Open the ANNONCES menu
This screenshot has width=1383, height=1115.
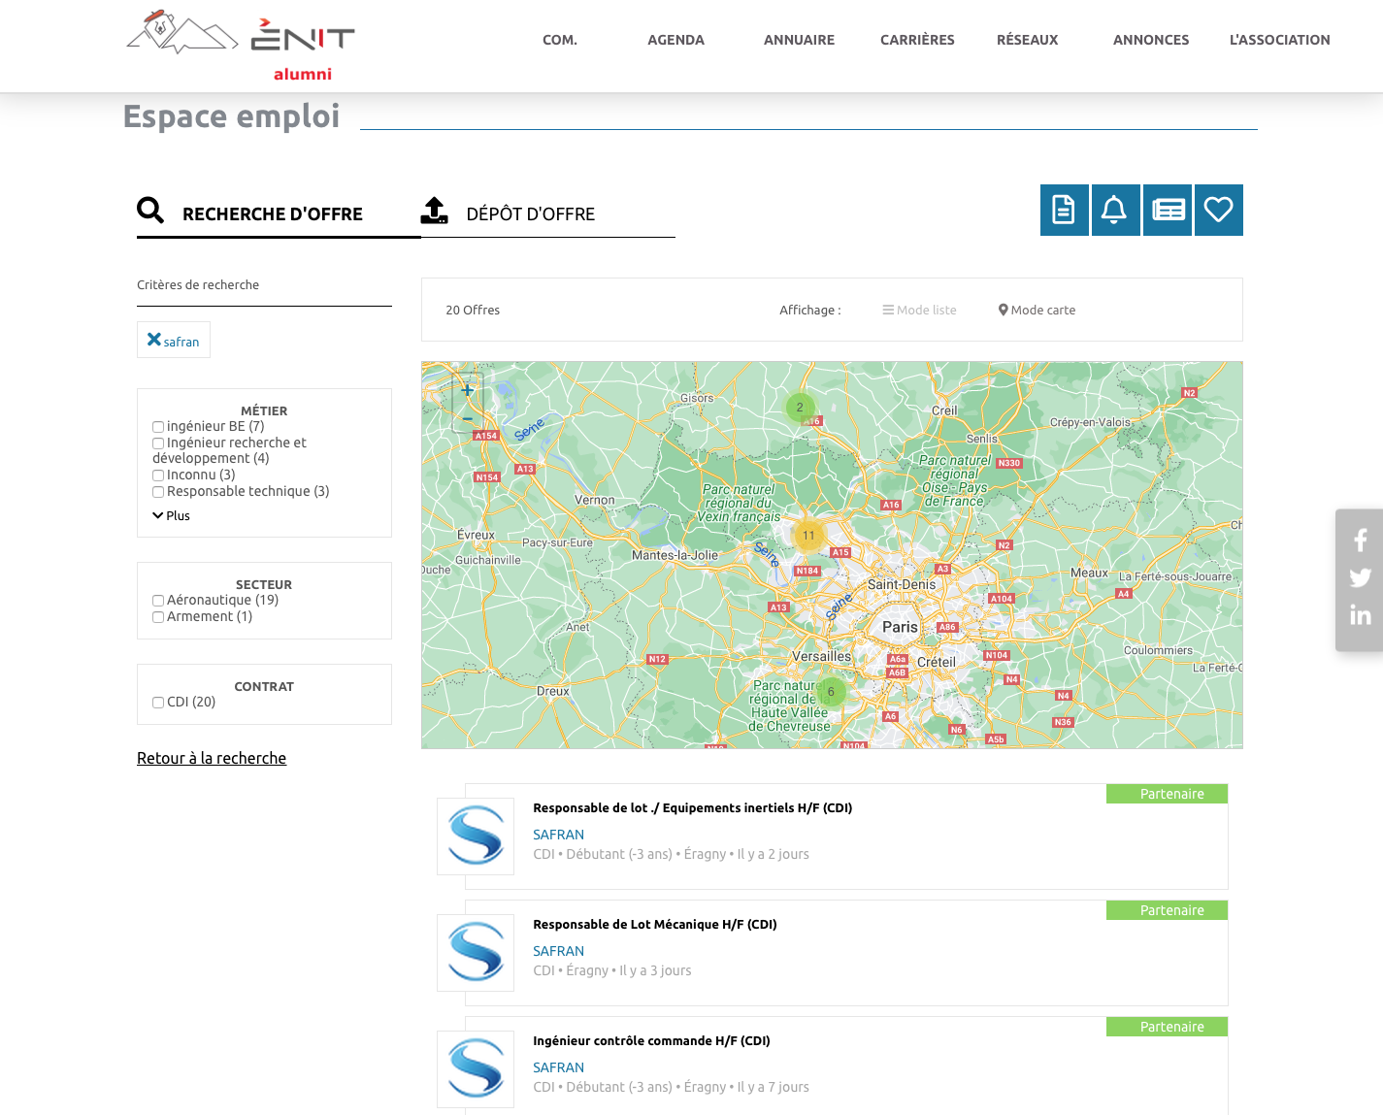pos(1151,40)
